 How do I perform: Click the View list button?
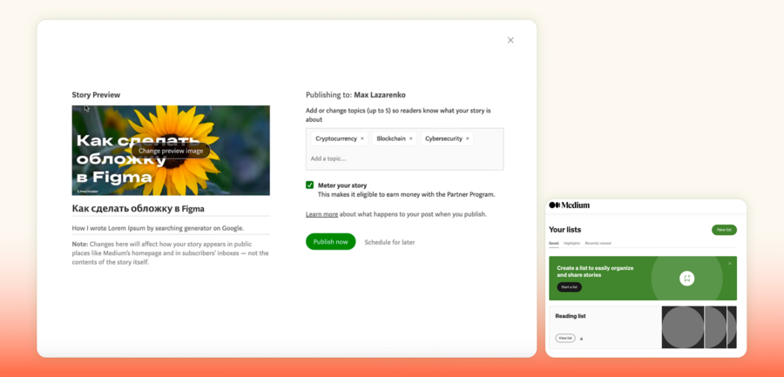(565, 339)
